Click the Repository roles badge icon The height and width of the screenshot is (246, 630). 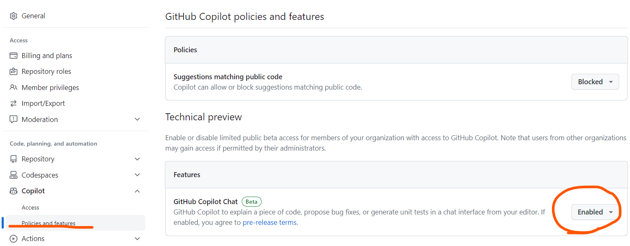point(14,71)
